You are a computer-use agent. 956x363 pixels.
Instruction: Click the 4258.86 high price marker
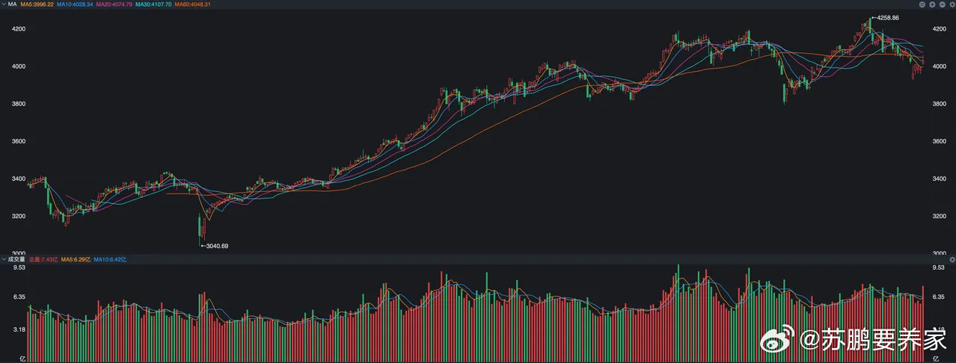(884, 16)
